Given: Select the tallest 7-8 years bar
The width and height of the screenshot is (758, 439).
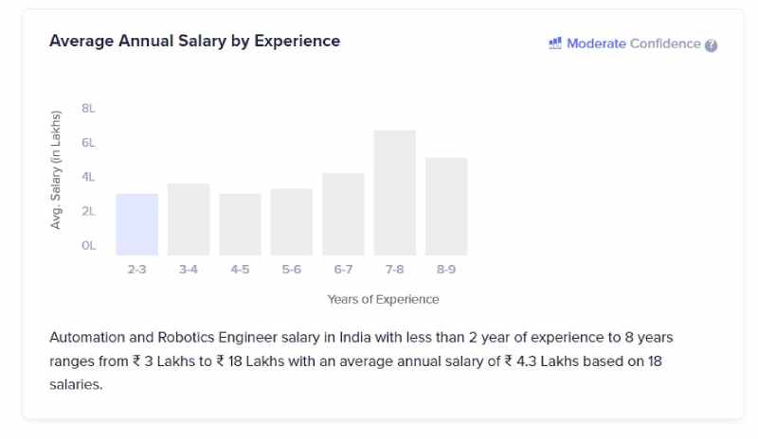Looking at the screenshot, I should click(x=394, y=193).
